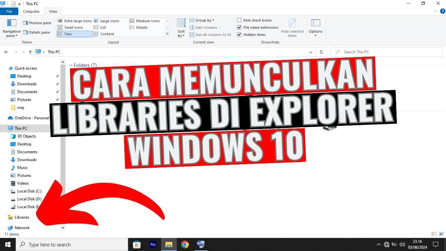
Task: Switch to List layout
Action: pyautogui.click(x=100, y=28)
